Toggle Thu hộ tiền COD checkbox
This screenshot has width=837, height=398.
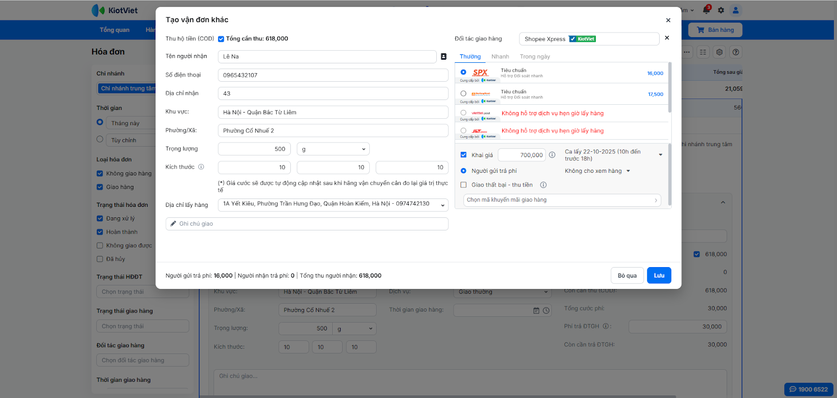[221, 39]
